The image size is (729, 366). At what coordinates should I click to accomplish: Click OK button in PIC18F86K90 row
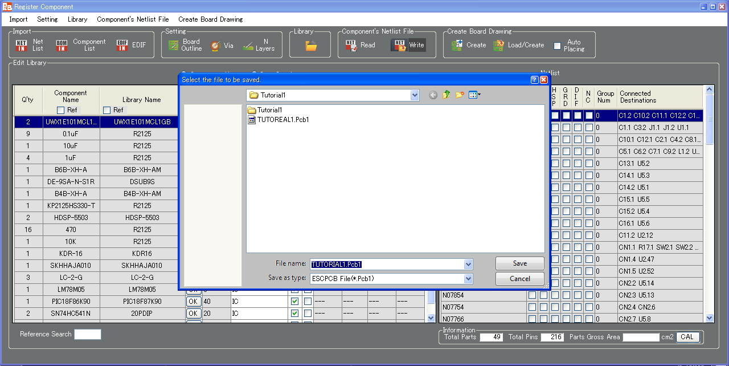pyautogui.click(x=194, y=302)
